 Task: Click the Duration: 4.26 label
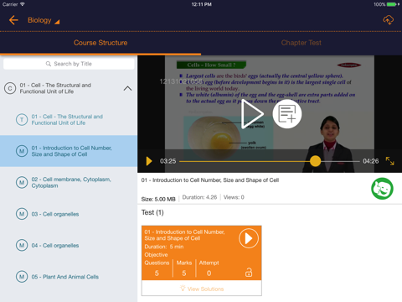tap(199, 197)
